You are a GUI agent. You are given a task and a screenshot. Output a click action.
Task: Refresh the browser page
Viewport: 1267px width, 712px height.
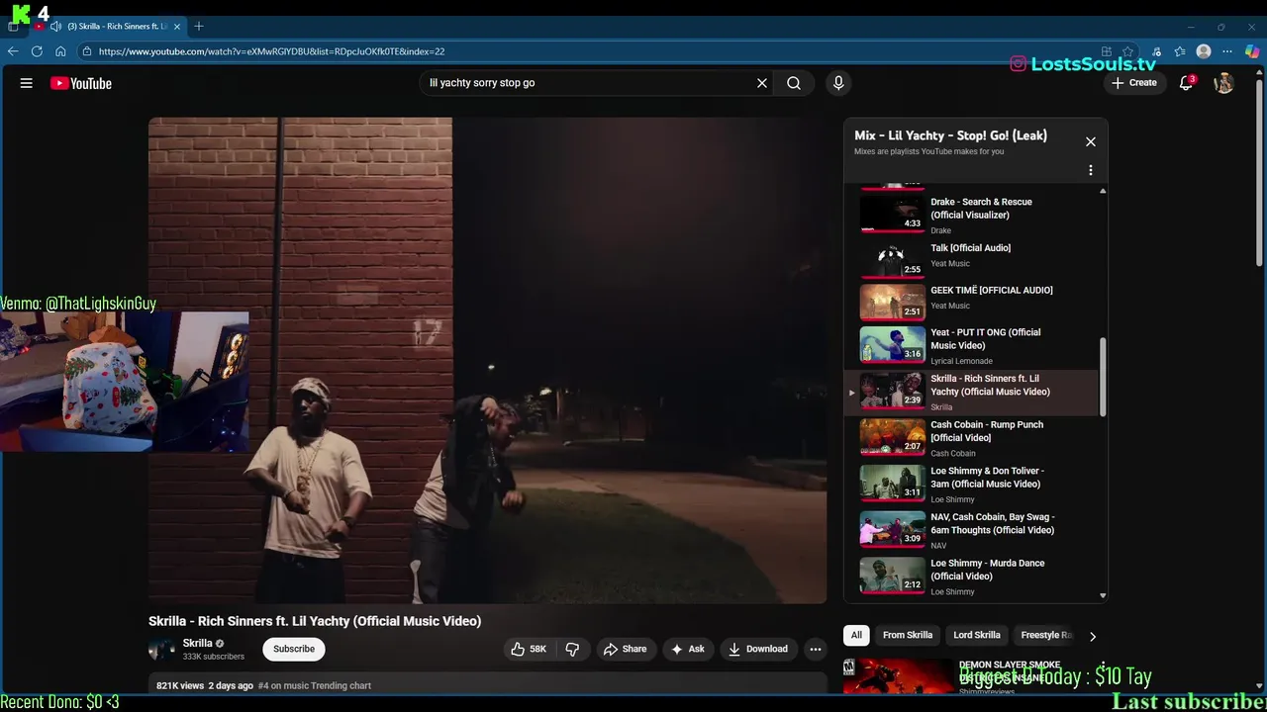coord(37,51)
